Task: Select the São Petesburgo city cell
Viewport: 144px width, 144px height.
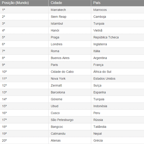Action: point(70,120)
